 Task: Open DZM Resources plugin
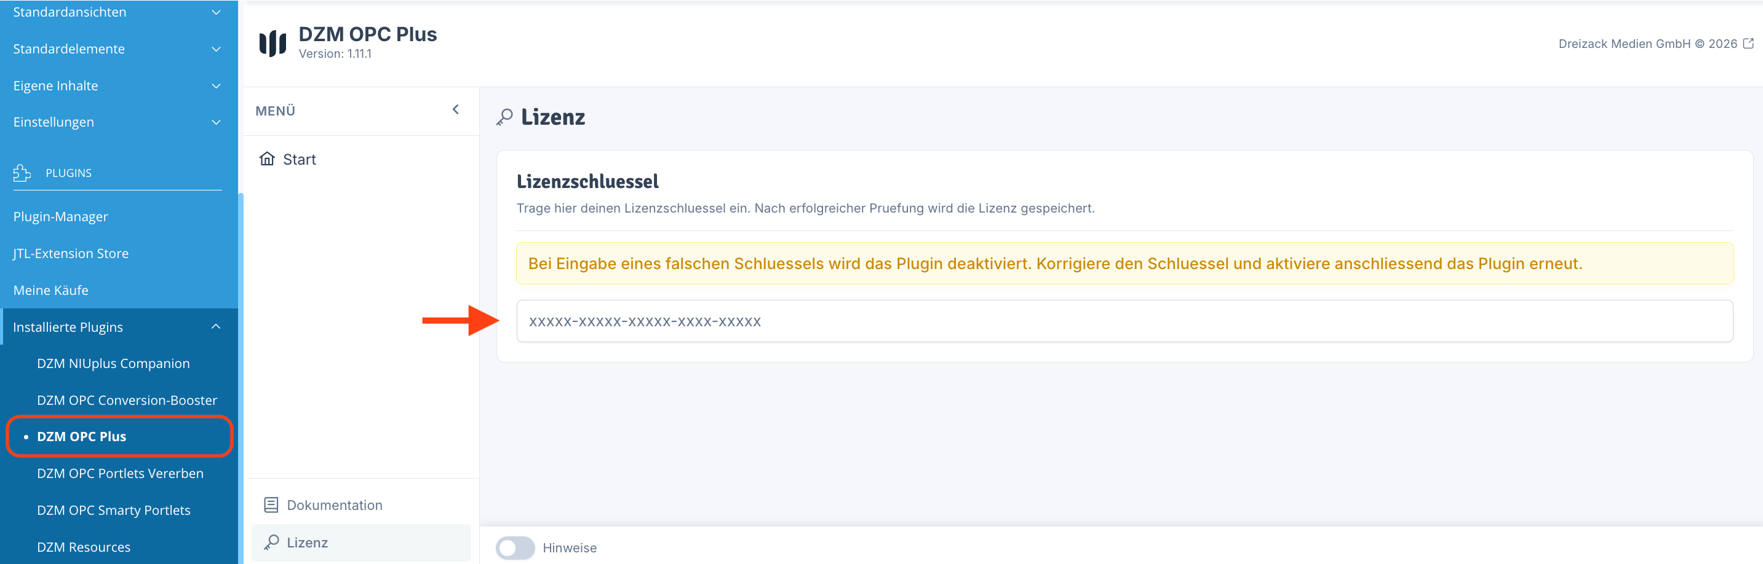point(84,547)
